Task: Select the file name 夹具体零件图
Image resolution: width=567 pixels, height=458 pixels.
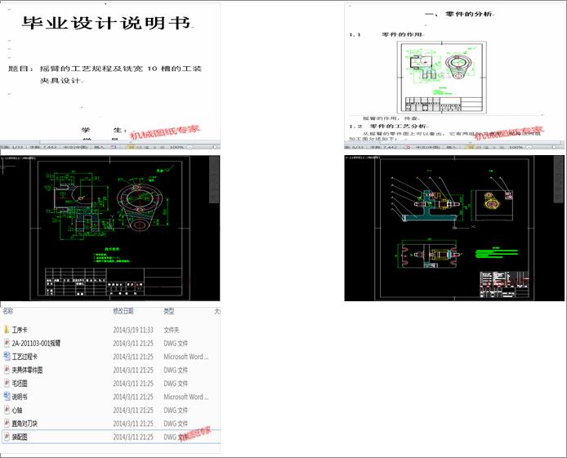Action: click(x=27, y=370)
